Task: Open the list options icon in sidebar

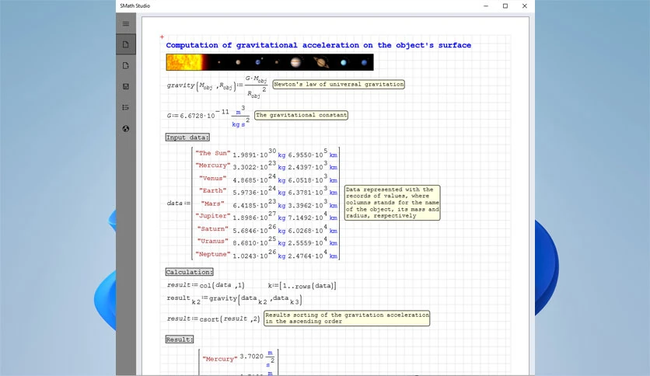Action: click(126, 107)
